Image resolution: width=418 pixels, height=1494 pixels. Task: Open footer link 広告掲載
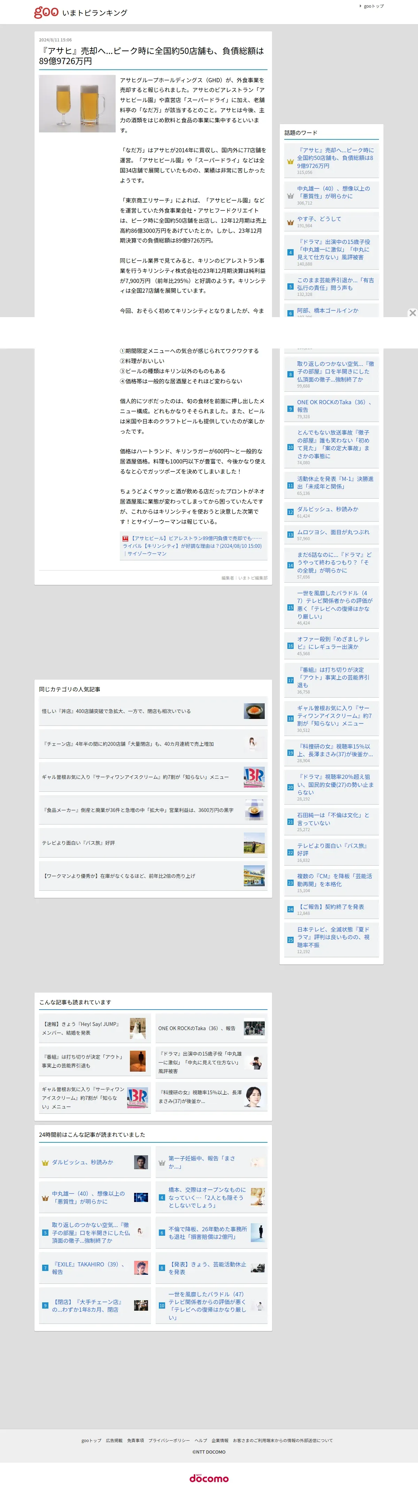point(114,1441)
